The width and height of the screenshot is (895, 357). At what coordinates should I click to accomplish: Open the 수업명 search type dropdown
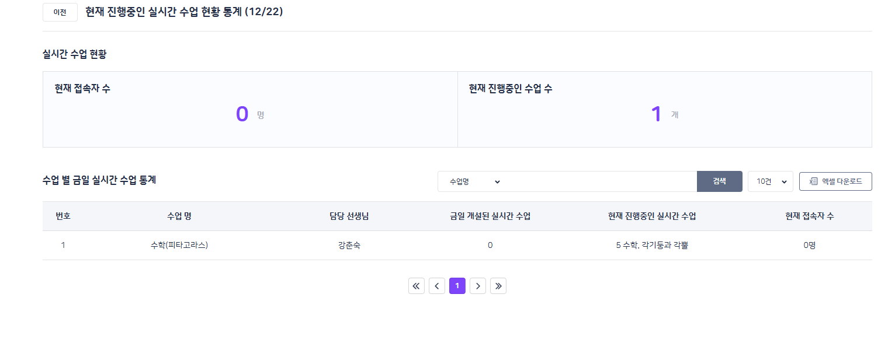(x=474, y=181)
